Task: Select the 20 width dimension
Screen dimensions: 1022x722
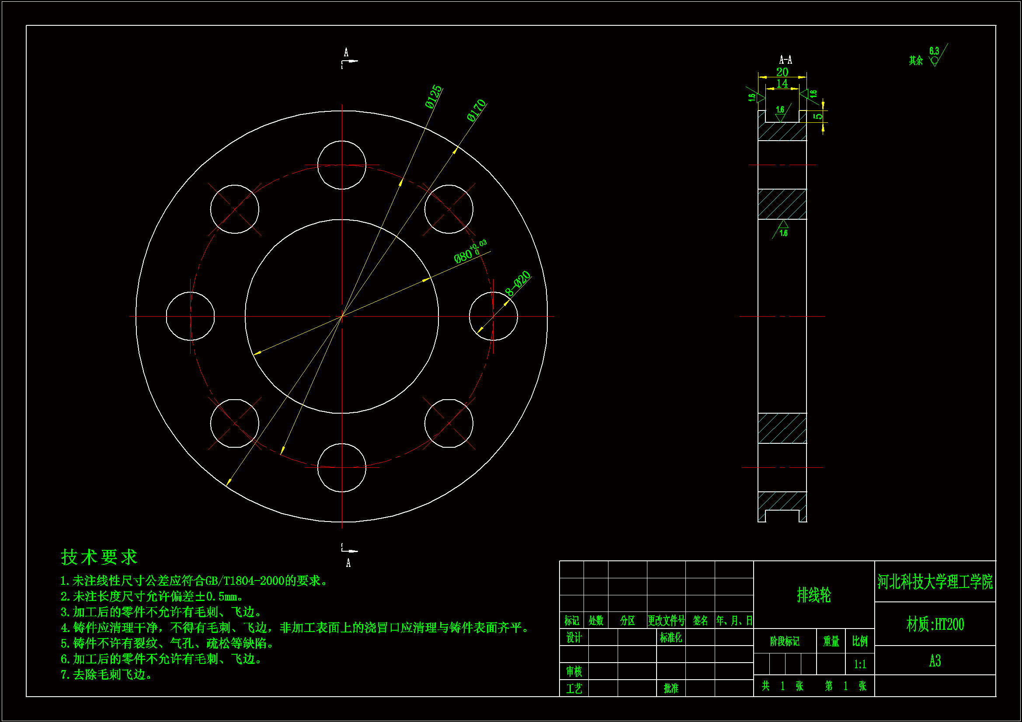Action: pos(782,72)
